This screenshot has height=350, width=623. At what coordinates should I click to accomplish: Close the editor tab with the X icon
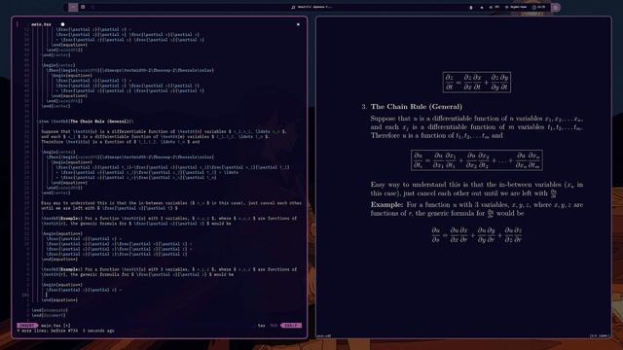point(298,24)
